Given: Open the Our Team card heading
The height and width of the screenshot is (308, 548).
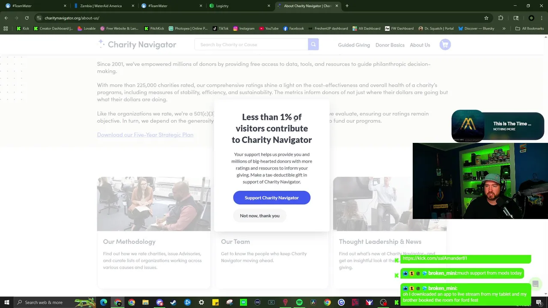Looking at the screenshot, I should point(235,242).
